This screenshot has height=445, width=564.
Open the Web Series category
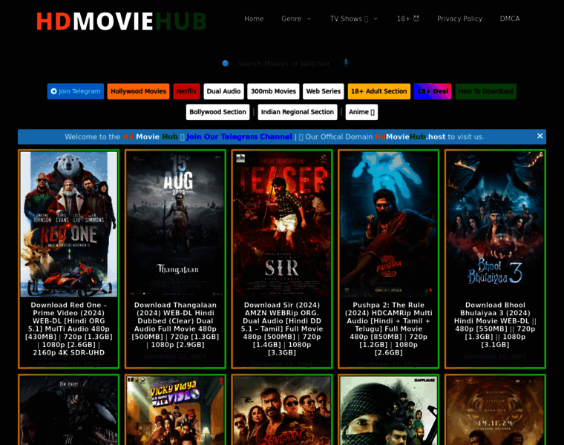324,91
